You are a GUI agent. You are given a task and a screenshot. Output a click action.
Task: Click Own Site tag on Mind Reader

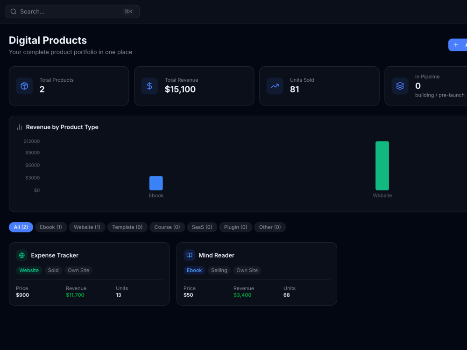coord(247,270)
